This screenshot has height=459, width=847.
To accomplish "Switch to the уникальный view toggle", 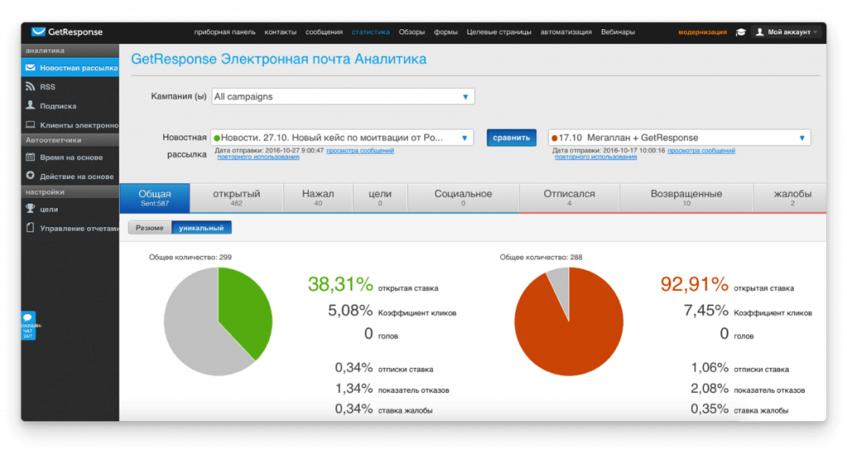I will point(202,228).
